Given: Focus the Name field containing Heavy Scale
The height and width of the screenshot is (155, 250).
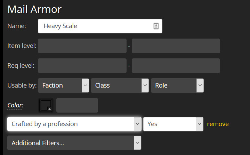Looking at the screenshot, I should [x=96, y=26].
